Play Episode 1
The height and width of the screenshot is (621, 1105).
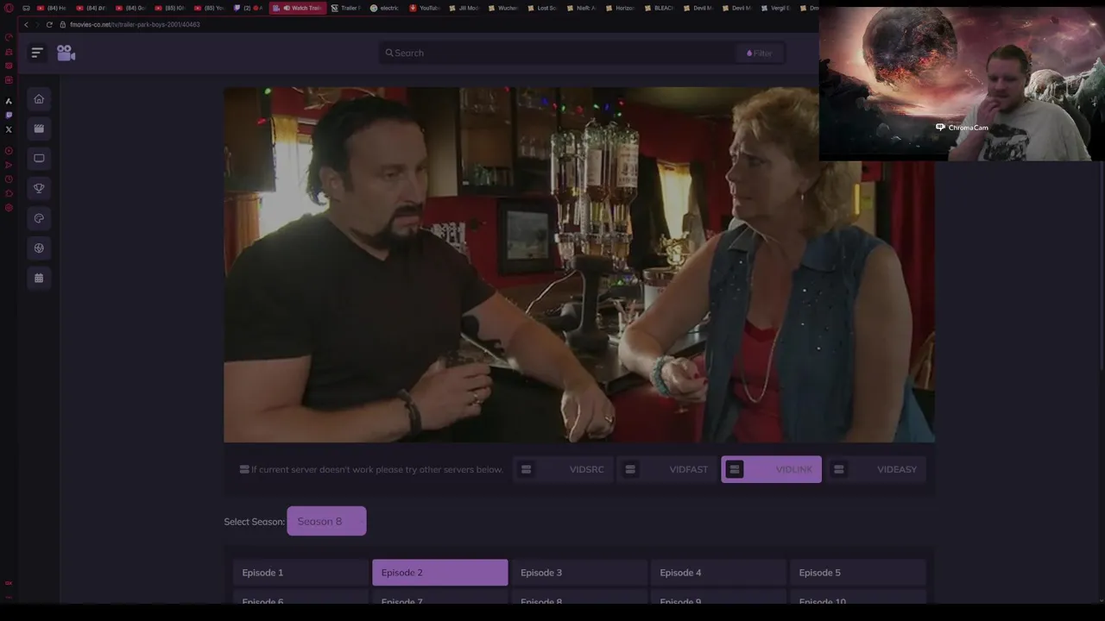[x=300, y=573]
